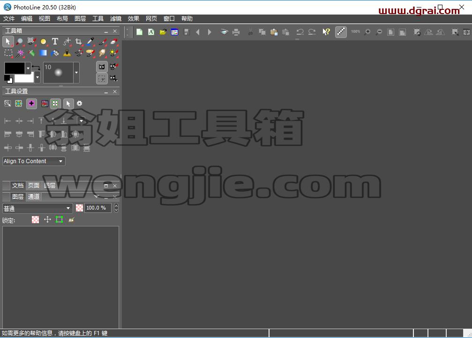Expand the background color dropdown arrow

(37, 77)
